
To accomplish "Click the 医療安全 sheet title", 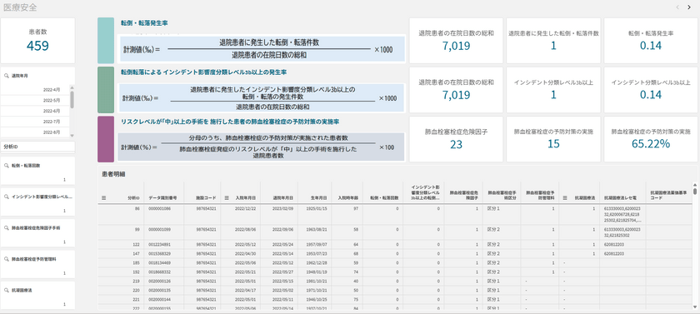I will 20,7.
